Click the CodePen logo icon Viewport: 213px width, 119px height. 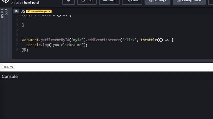(6, 1)
